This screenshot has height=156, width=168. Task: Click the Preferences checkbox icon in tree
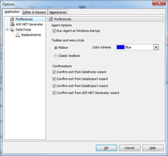(12, 19)
